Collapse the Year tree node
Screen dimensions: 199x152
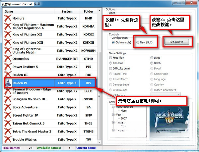tap(113, 115)
